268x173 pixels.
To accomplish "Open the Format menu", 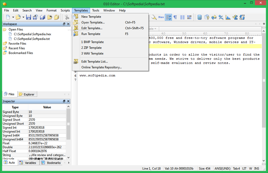I will click(x=52, y=10).
